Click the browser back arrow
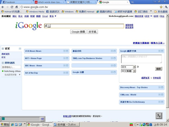Image resolution: width=169 pixels, height=127 pixels. pyautogui.click(x=3, y=7)
